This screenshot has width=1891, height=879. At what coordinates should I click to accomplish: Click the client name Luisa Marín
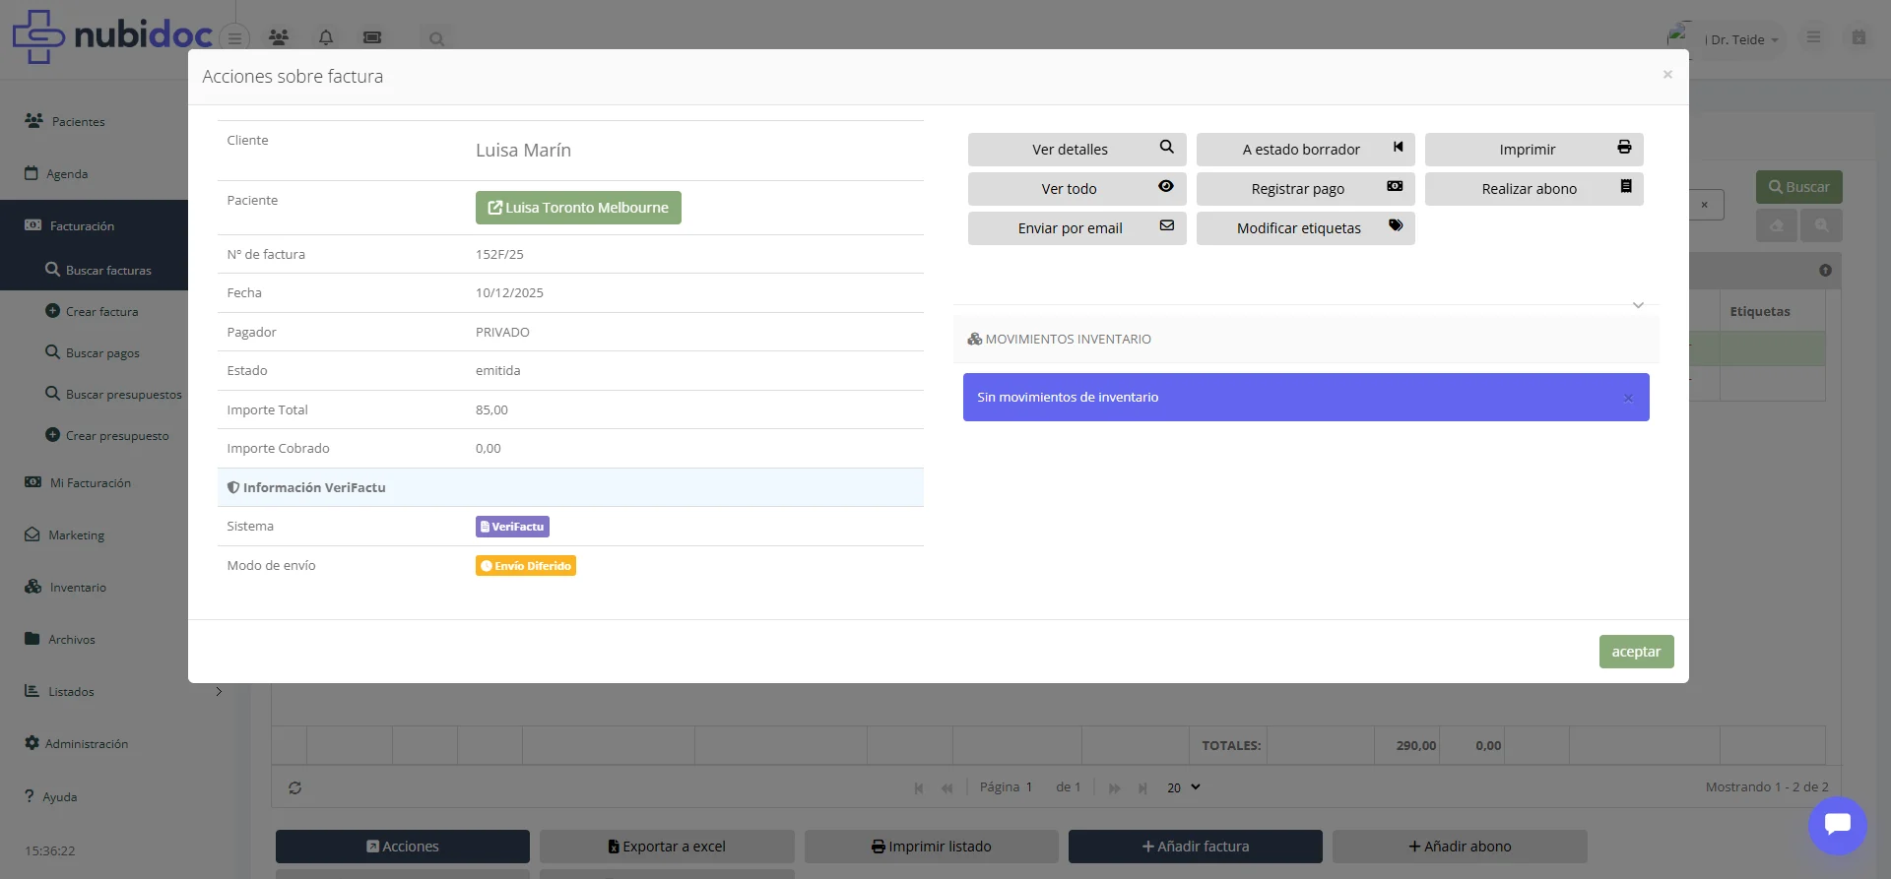(523, 151)
